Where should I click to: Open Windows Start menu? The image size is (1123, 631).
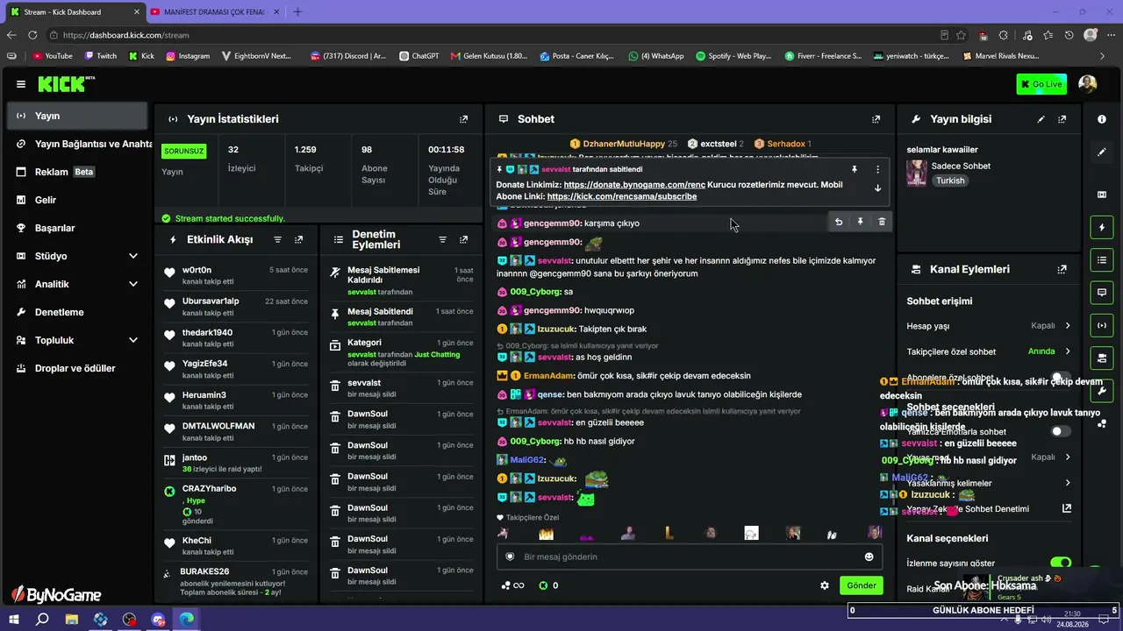(x=15, y=619)
